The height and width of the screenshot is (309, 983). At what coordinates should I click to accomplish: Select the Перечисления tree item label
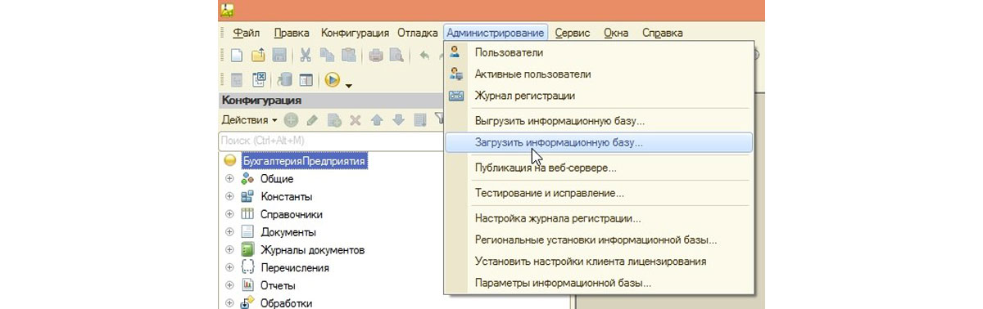[295, 267]
